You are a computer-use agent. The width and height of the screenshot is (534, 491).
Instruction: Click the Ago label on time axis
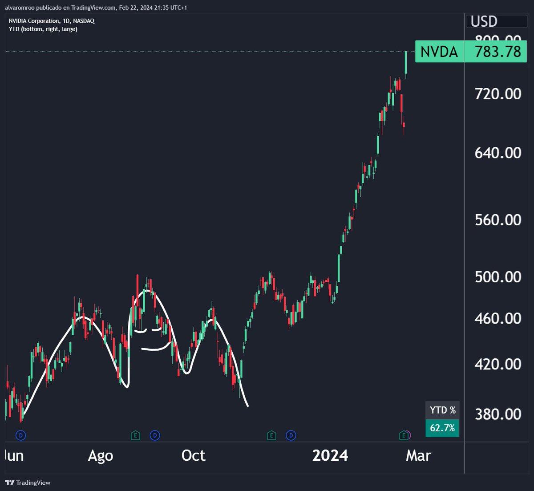pyautogui.click(x=101, y=455)
